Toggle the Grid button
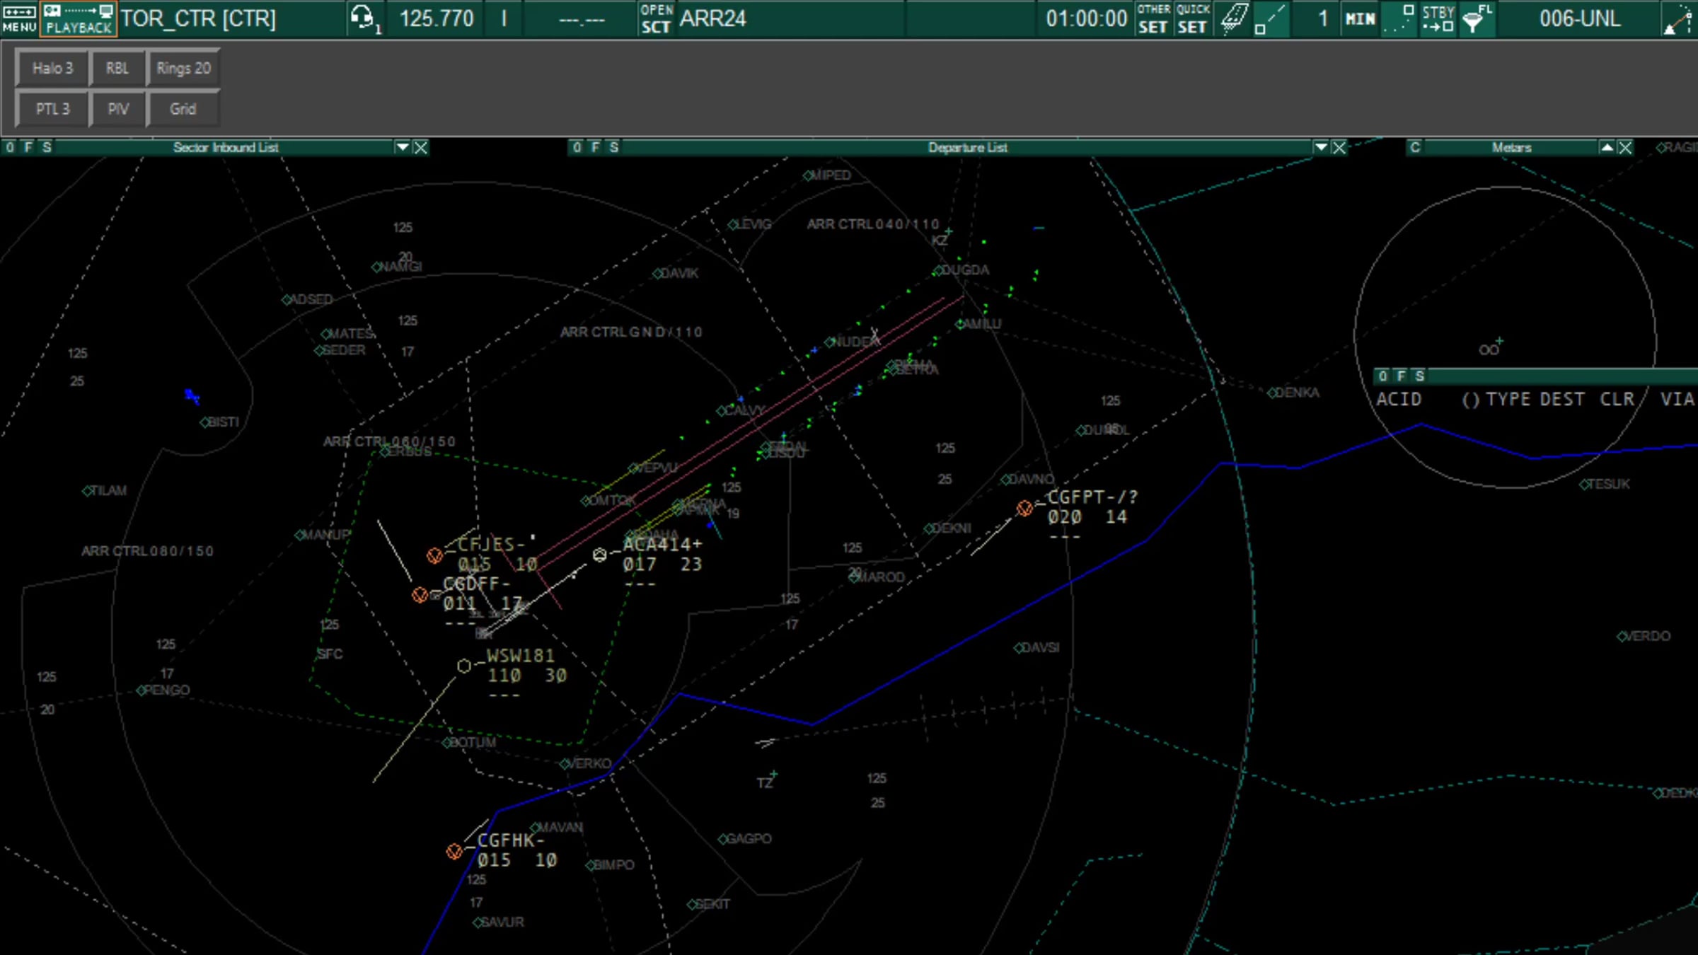Screen dimensions: 1698x955 183,109
